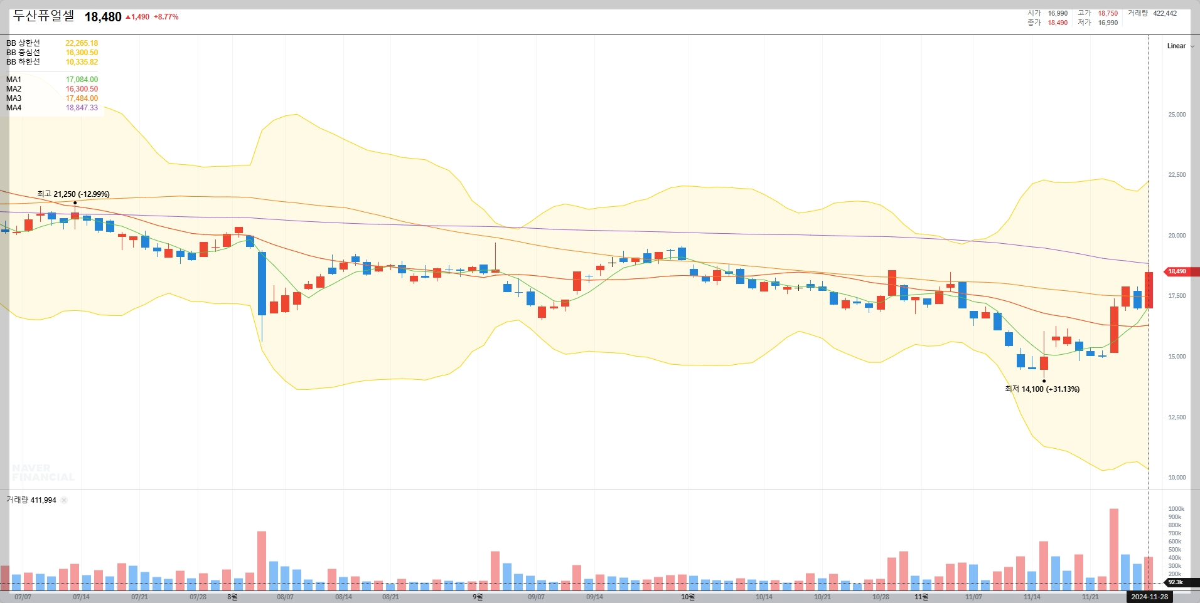
Task: Click the 07/07 date axis label
Action: tap(23, 597)
